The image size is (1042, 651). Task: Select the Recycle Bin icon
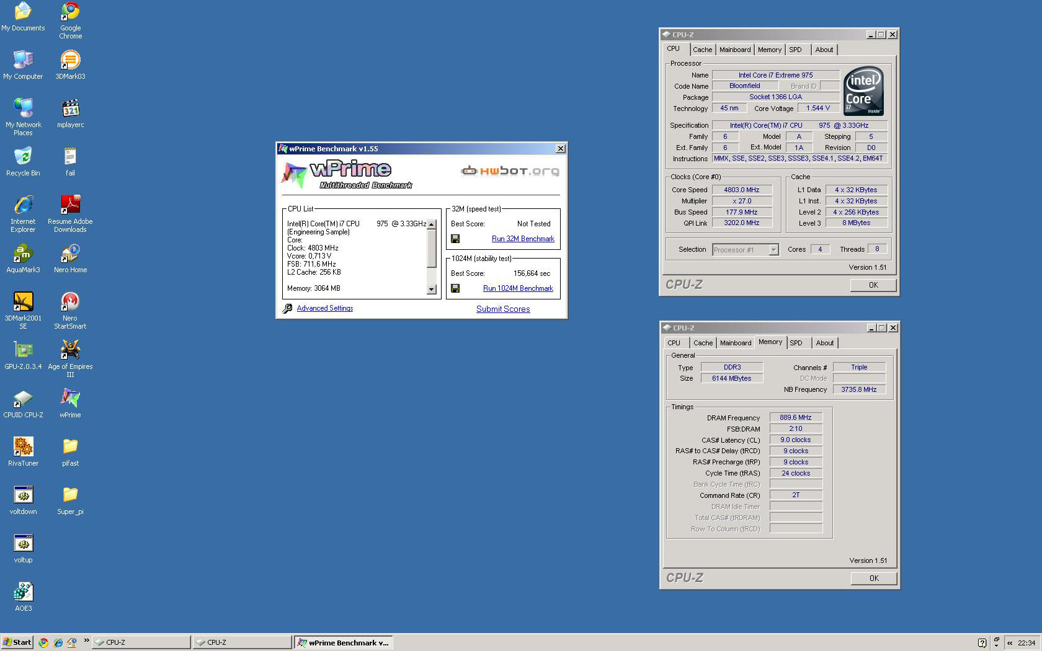[23, 162]
